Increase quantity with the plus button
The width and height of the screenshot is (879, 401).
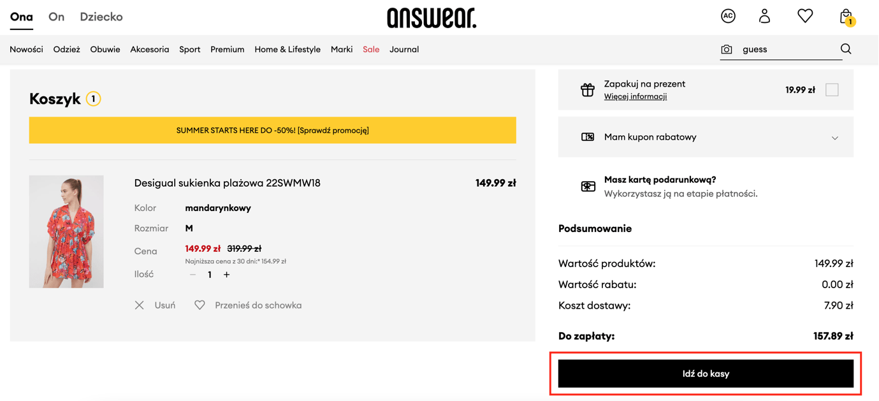[226, 275]
